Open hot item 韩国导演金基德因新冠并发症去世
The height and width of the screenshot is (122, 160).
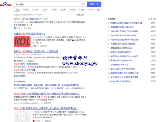pyautogui.click(x=124, y=40)
